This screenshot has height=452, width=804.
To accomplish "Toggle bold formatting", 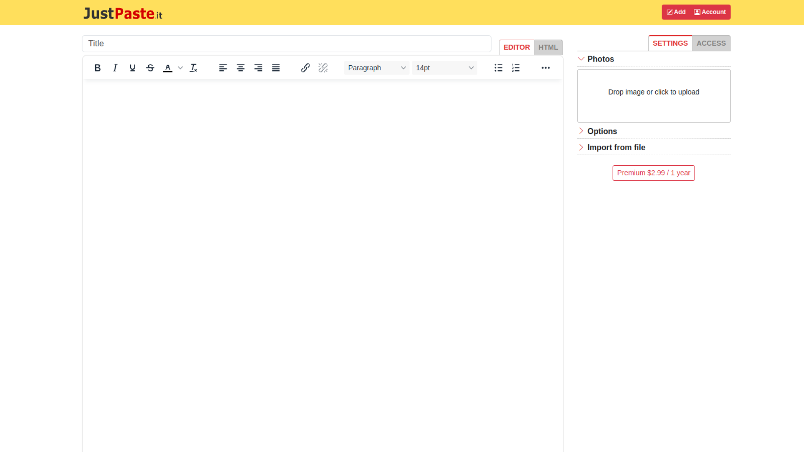I will (98, 68).
